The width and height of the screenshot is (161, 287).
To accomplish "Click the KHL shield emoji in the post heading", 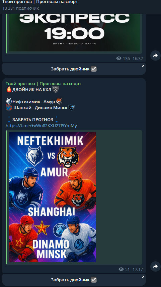I will (x=56, y=89).
